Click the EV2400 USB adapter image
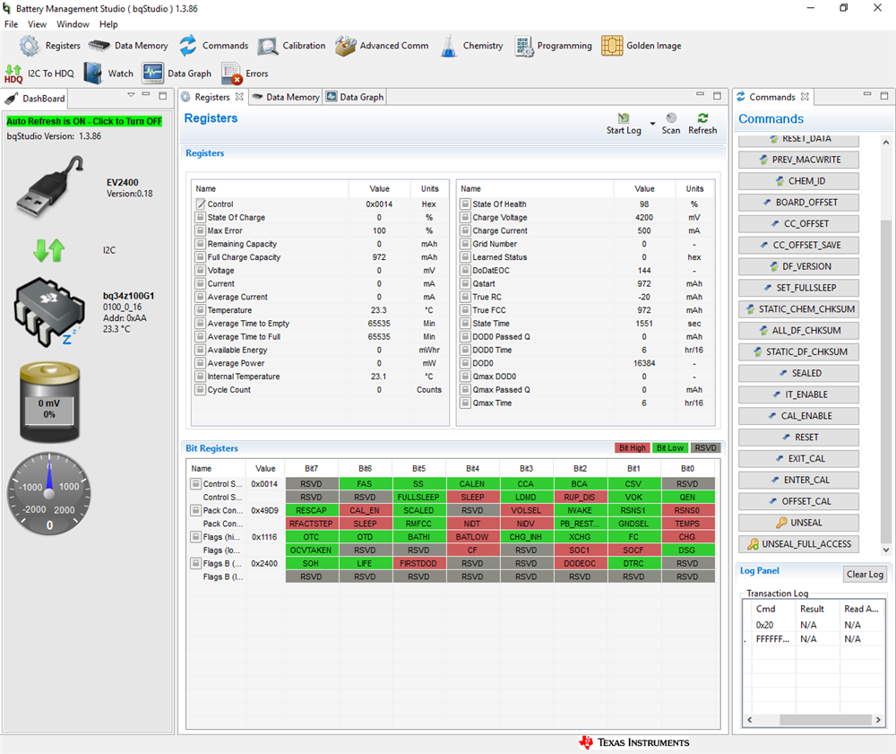 click(x=50, y=186)
